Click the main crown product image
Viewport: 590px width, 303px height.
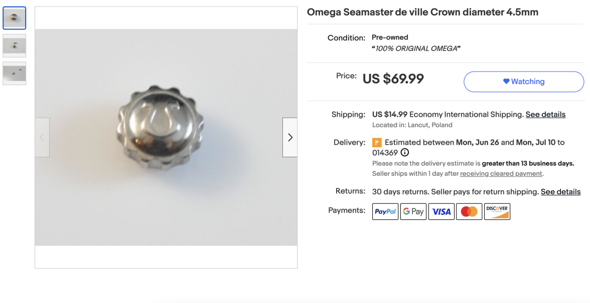click(x=166, y=137)
